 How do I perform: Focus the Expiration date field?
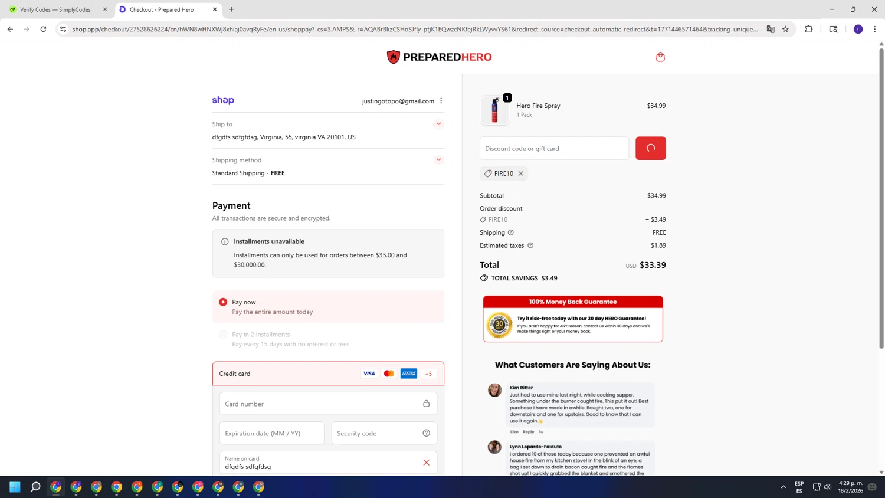[x=272, y=433]
